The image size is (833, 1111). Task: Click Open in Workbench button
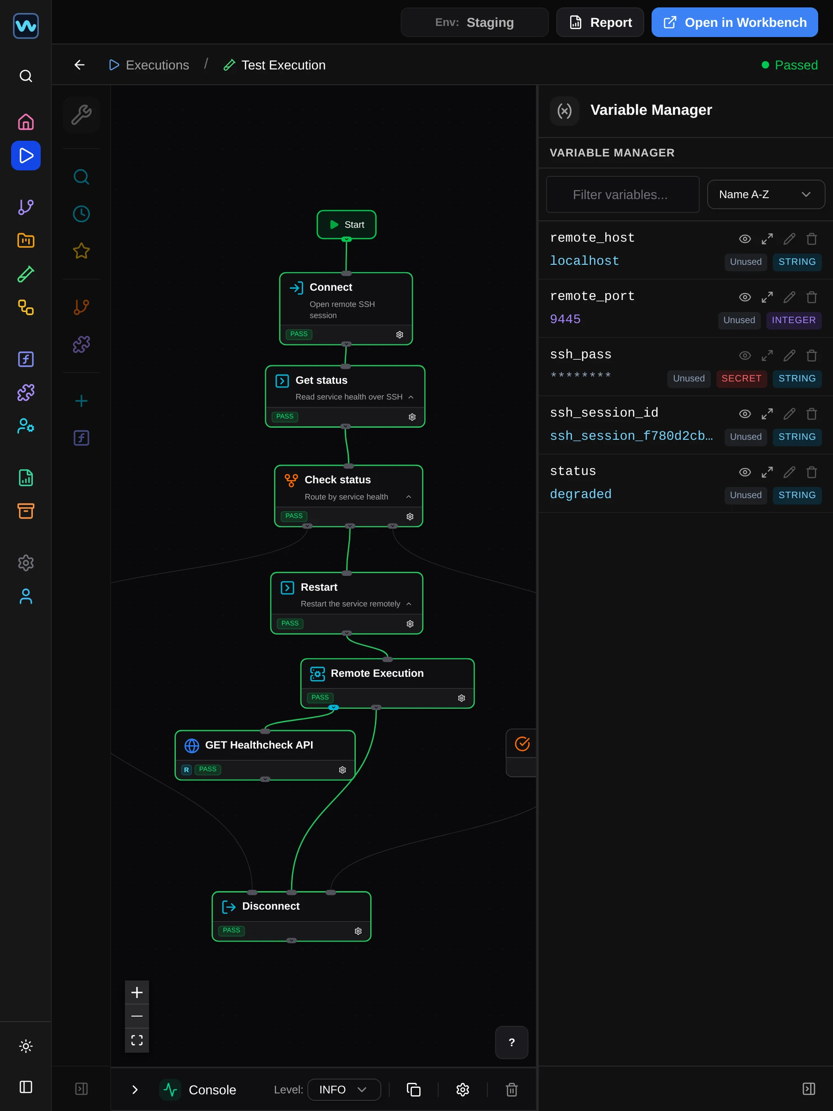734,22
